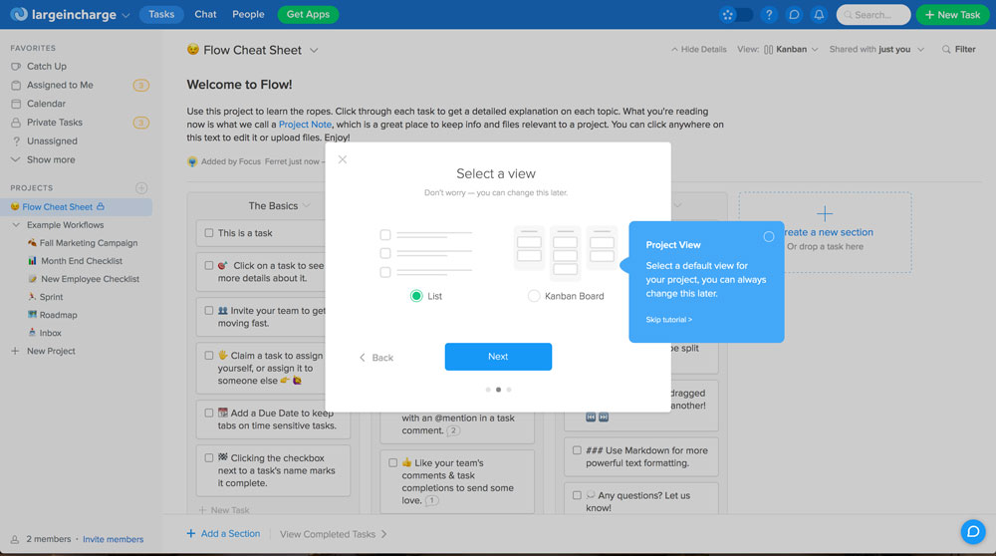Expand Show more in favorites
This screenshot has width=996, height=556.
coord(51,159)
